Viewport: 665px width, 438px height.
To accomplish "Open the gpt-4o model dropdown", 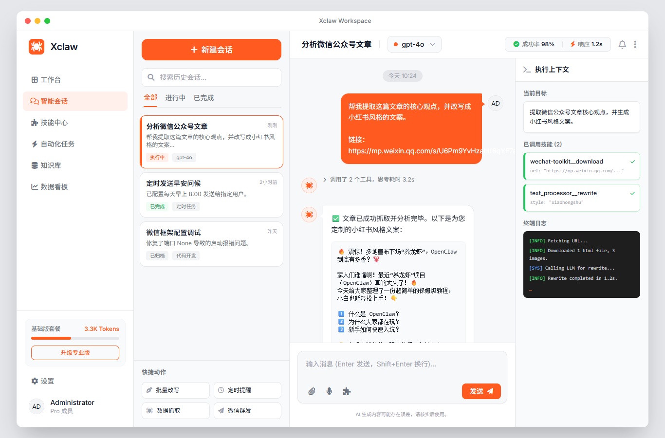I will [x=414, y=44].
